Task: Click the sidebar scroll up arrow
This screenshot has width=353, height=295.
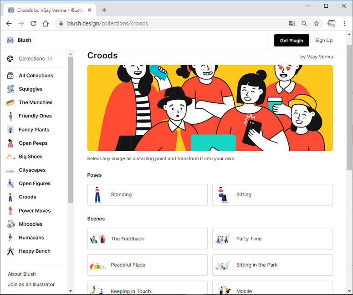Action: pos(71,54)
